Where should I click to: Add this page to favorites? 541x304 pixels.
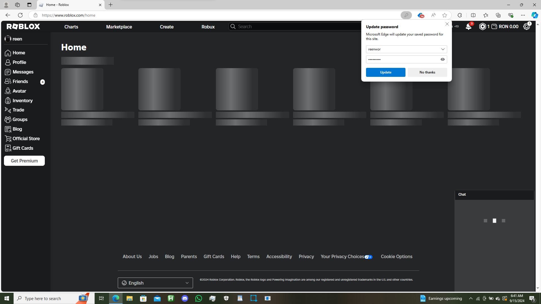(x=445, y=15)
